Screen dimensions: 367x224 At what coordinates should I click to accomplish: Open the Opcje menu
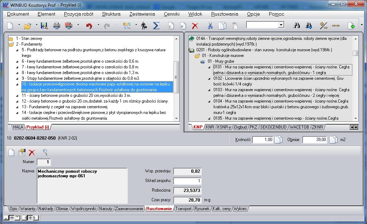point(254,14)
